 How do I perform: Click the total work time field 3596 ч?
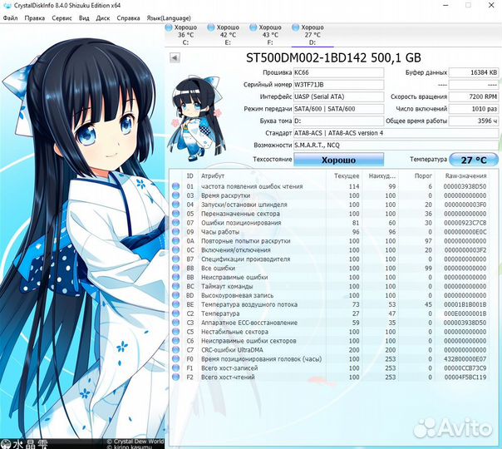(x=474, y=121)
